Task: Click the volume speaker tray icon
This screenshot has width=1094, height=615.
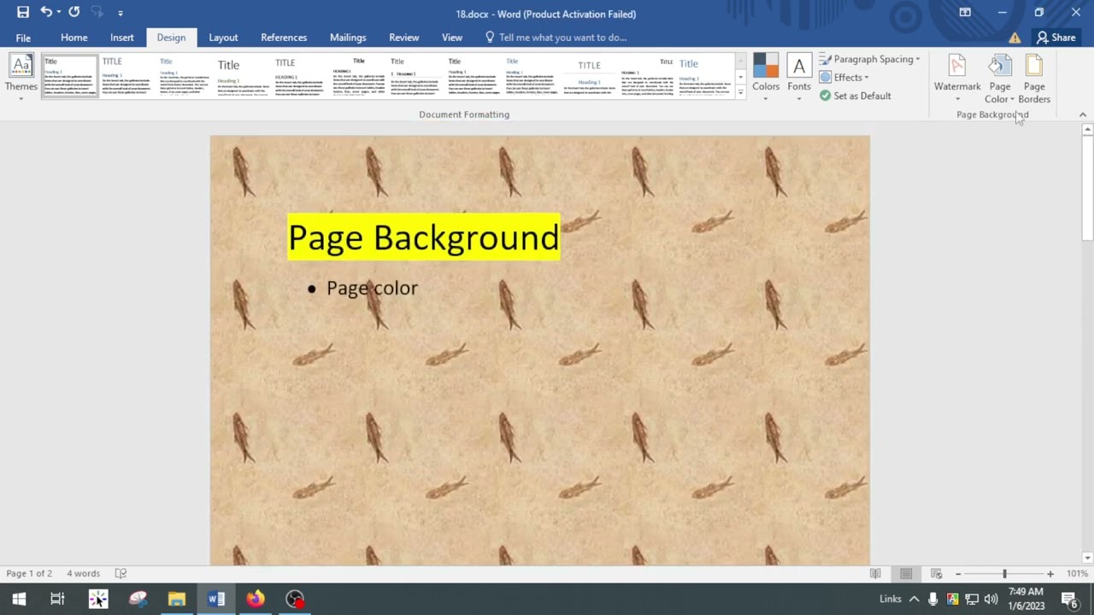Action: coord(991,599)
